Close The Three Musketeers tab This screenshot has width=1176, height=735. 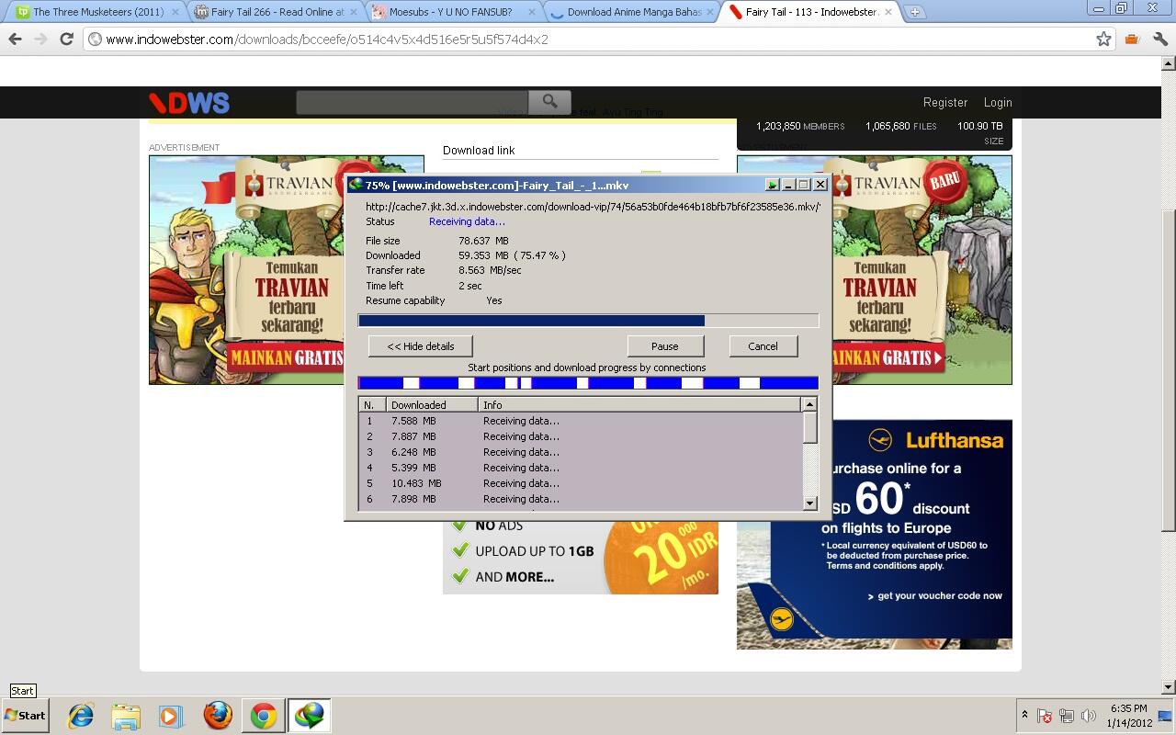point(175,12)
